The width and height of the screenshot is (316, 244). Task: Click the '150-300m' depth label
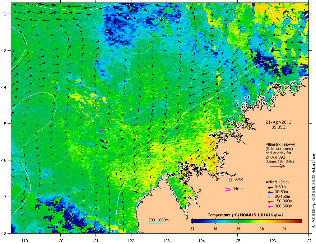pos(283,201)
